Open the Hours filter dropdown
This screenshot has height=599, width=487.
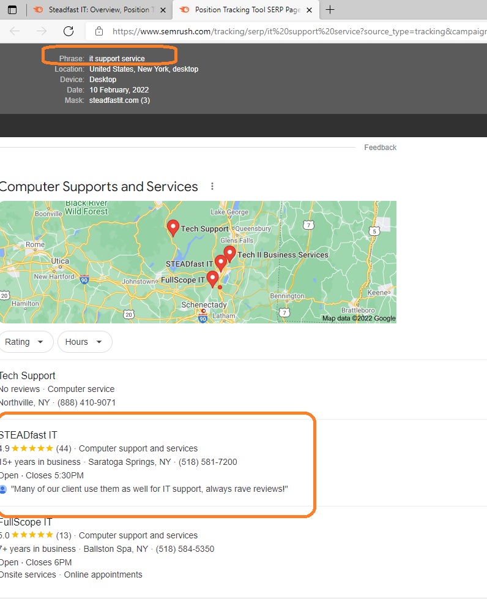click(84, 342)
